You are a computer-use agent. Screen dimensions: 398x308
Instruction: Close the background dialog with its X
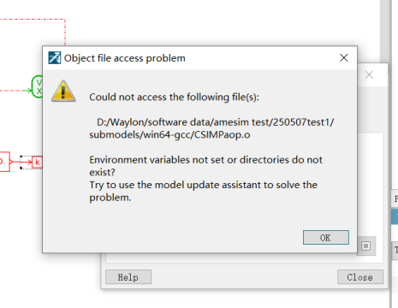(x=369, y=75)
